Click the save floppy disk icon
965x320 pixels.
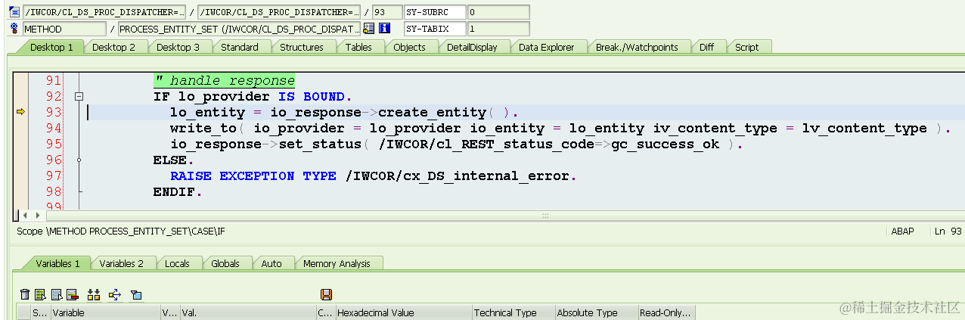pyautogui.click(x=327, y=295)
